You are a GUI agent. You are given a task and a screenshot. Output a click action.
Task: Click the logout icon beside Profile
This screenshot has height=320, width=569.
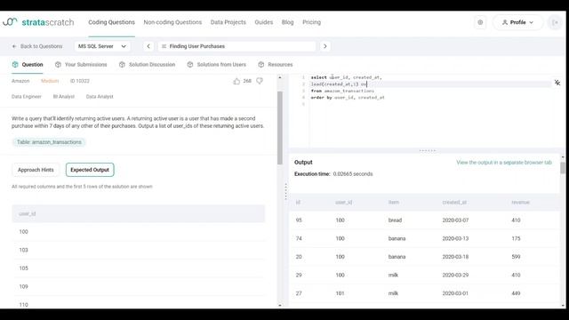pos(555,22)
